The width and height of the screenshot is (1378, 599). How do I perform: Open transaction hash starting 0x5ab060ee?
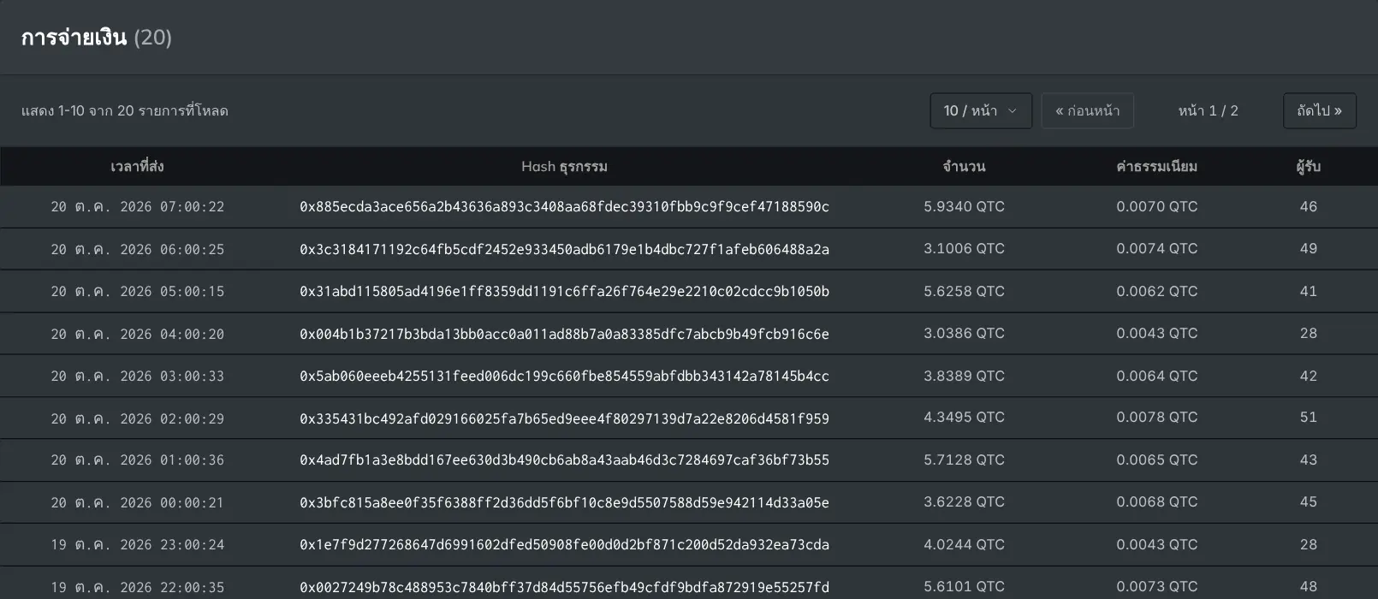click(x=564, y=376)
